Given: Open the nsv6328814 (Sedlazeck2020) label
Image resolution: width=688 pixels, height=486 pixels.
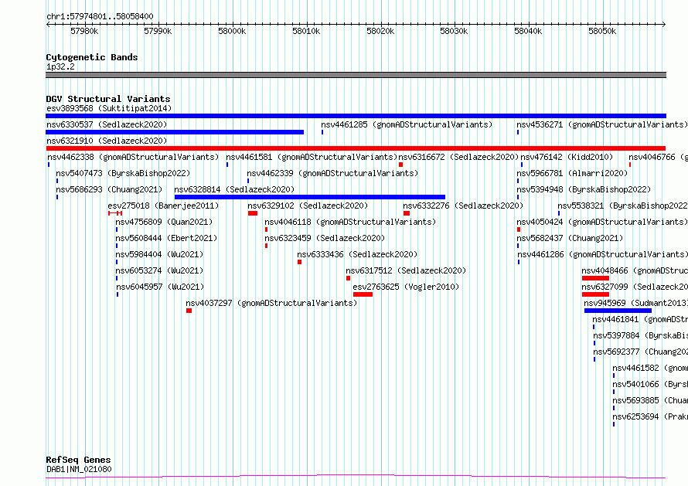Looking at the screenshot, I should tap(234, 189).
